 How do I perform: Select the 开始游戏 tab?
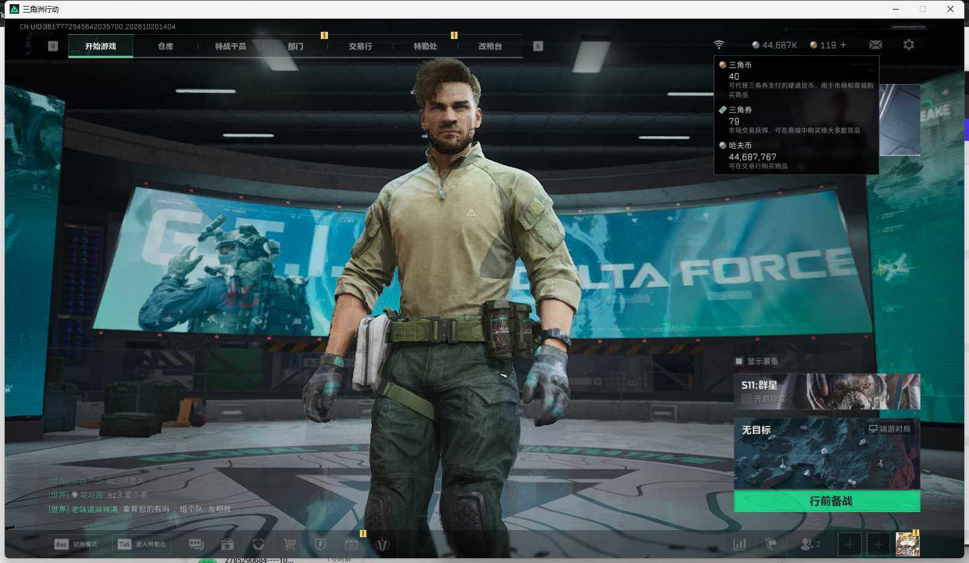pyautogui.click(x=100, y=46)
